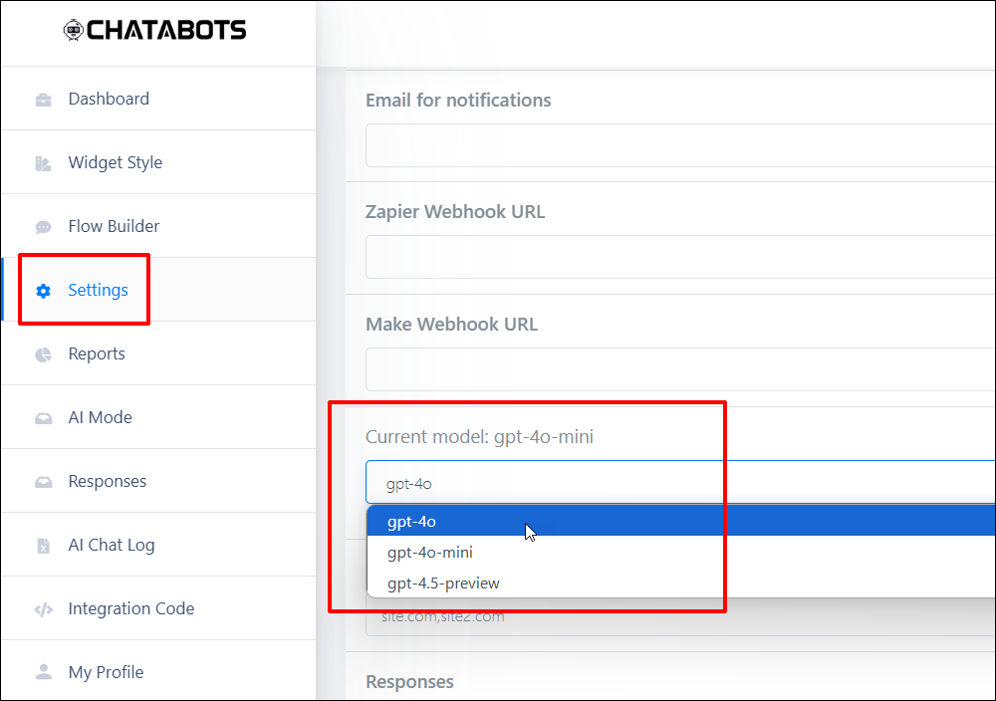Open the Flow Builder section

point(114,226)
